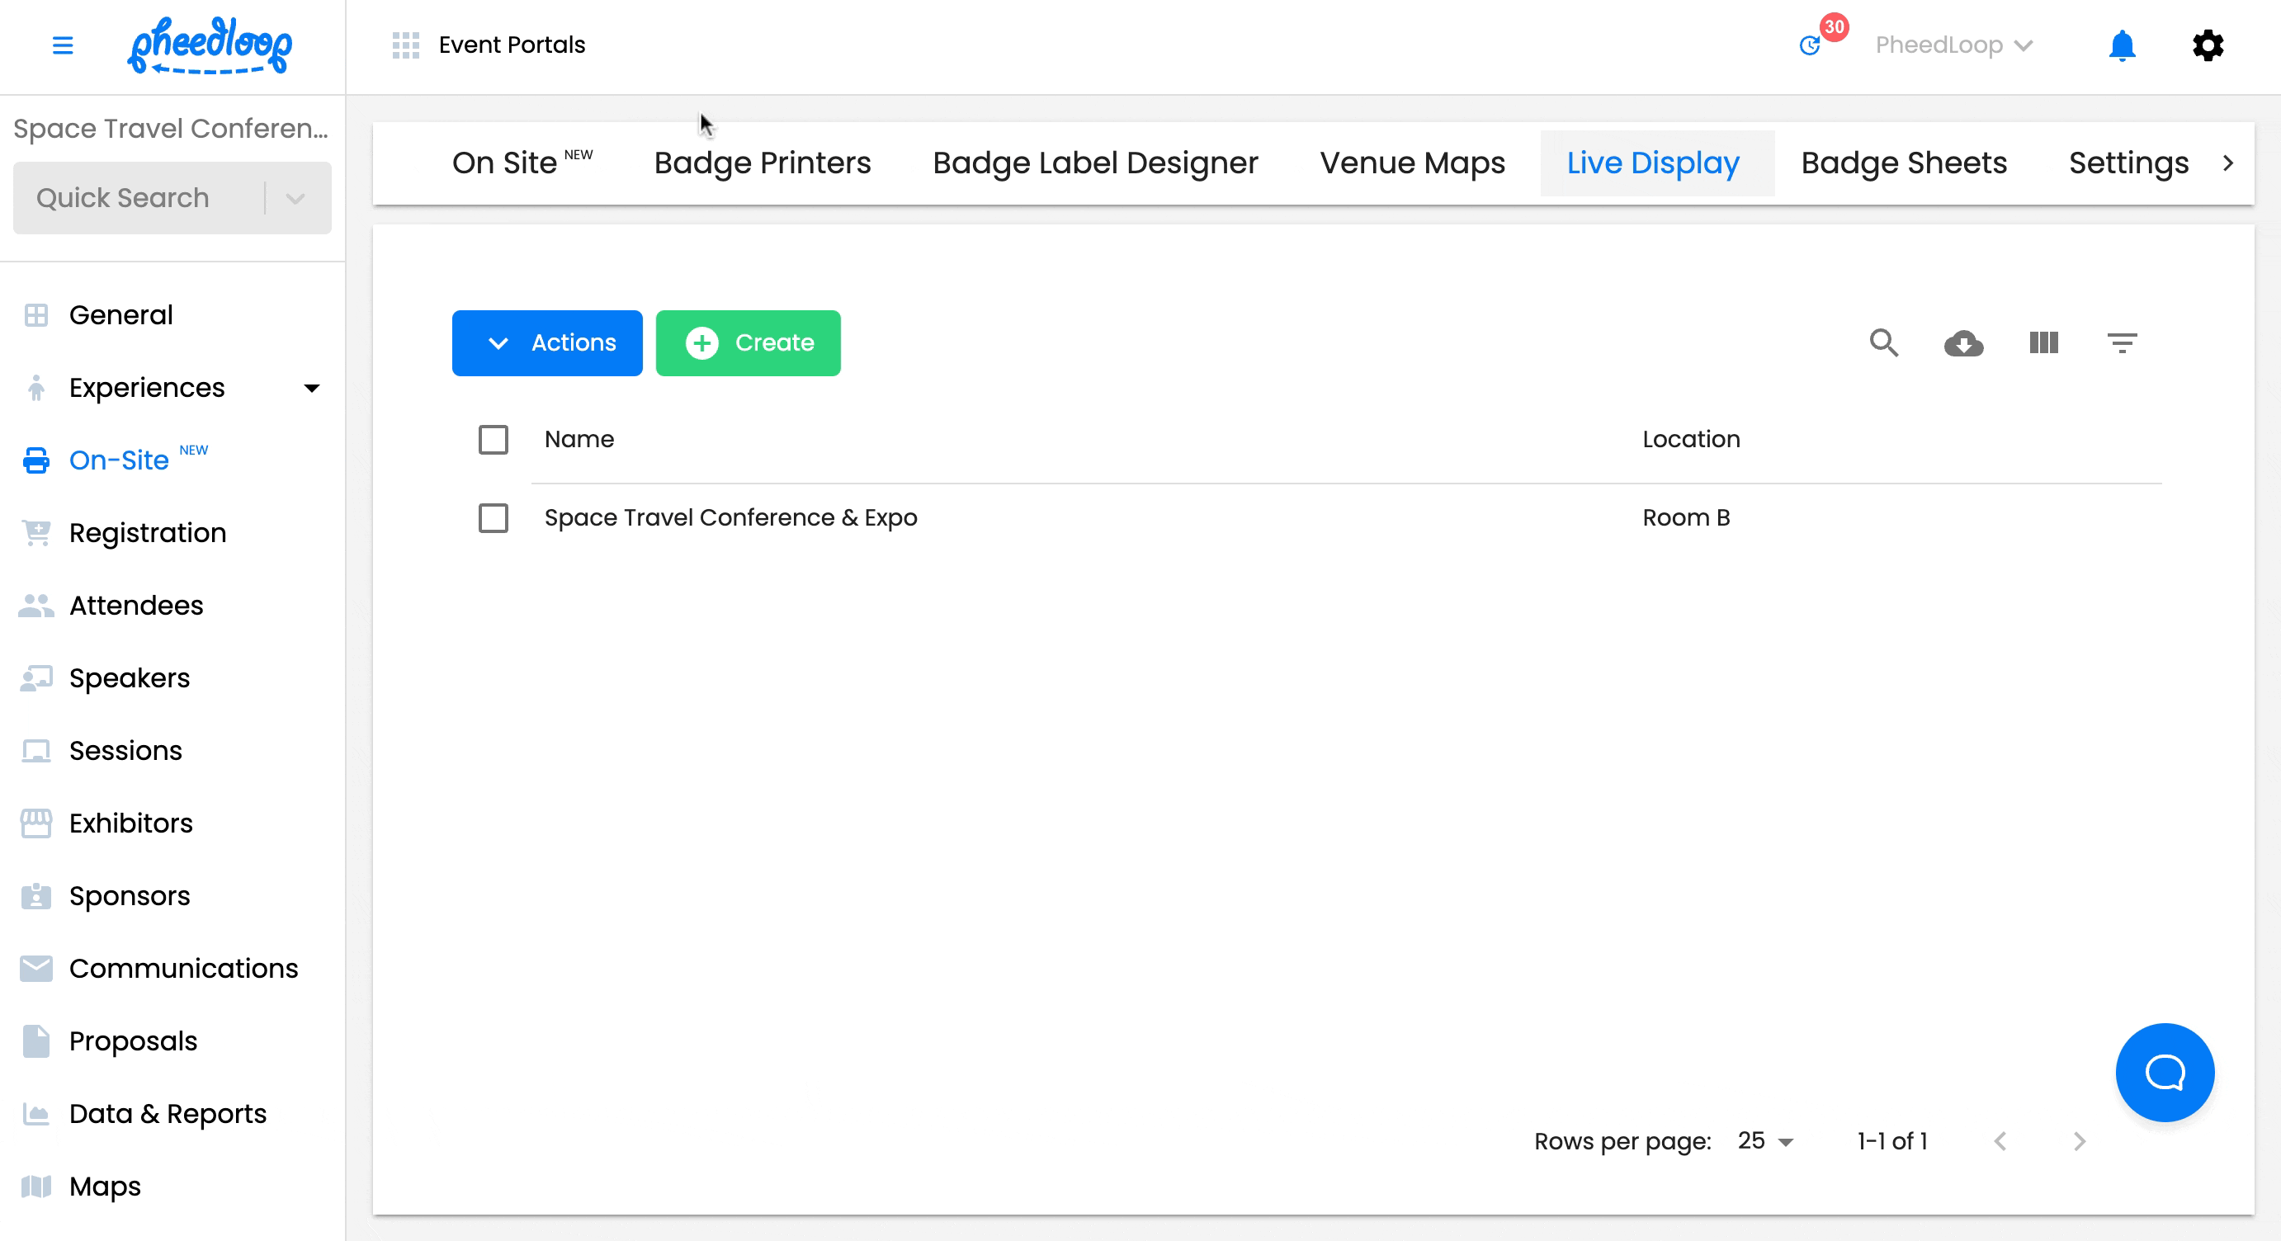This screenshot has width=2281, height=1241.
Task: Go to Data & Reports in the sidebar
Action: click(x=168, y=1114)
